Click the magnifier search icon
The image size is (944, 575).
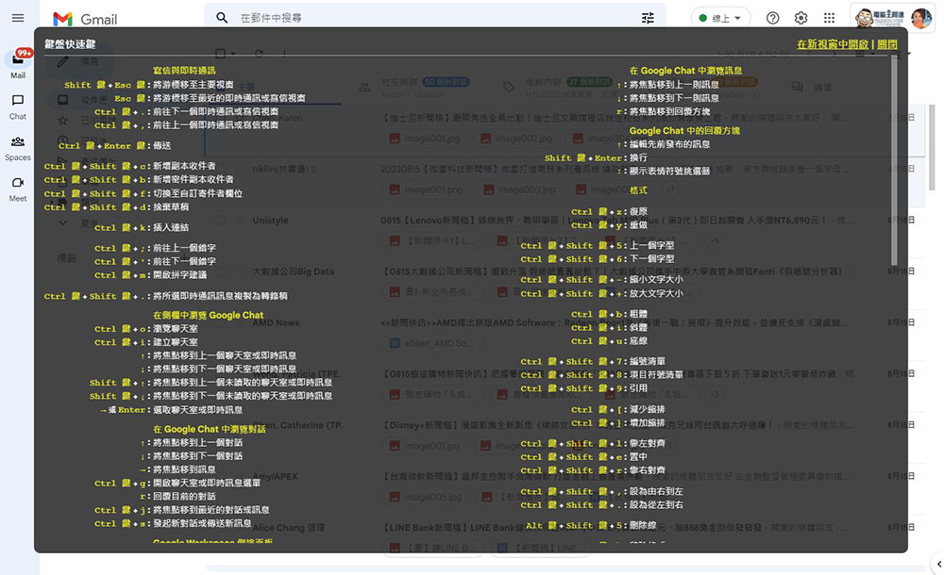pyautogui.click(x=222, y=18)
